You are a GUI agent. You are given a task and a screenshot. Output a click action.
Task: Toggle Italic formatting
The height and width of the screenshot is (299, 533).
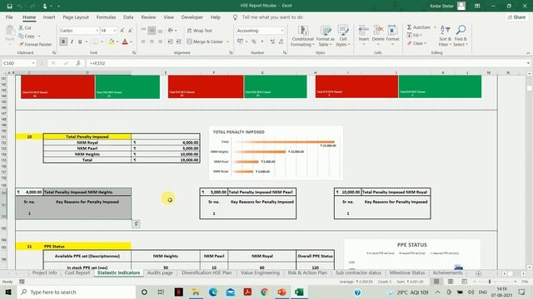click(x=72, y=42)
